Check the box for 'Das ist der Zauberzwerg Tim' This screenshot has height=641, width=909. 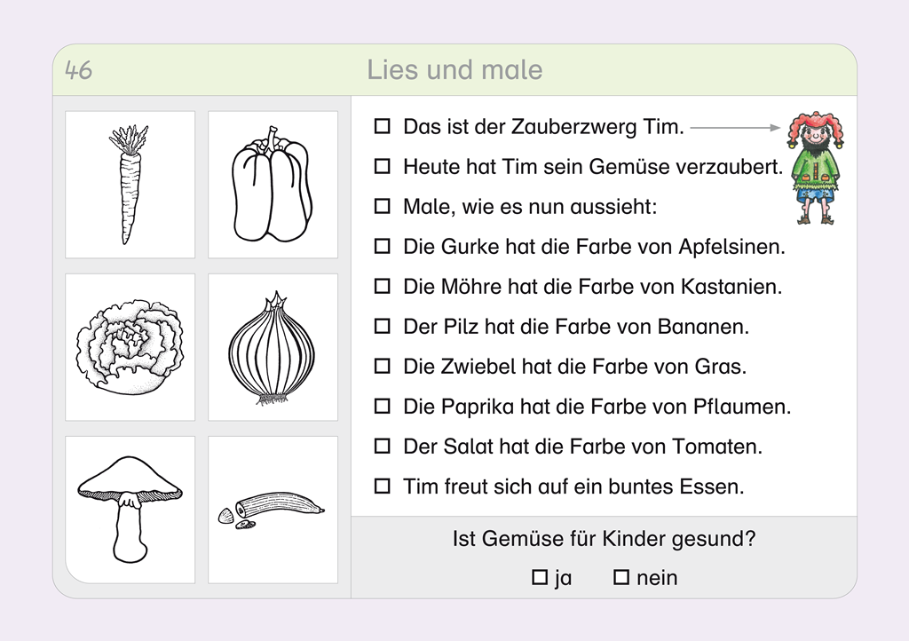(x=383, y=127)
